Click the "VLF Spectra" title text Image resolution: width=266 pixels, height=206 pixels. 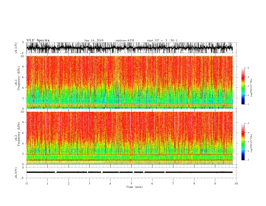pyautogui.click(x=38, y=40)
